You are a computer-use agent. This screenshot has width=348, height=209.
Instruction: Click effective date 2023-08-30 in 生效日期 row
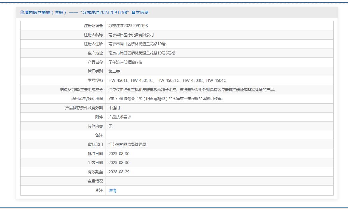point(119,163)
